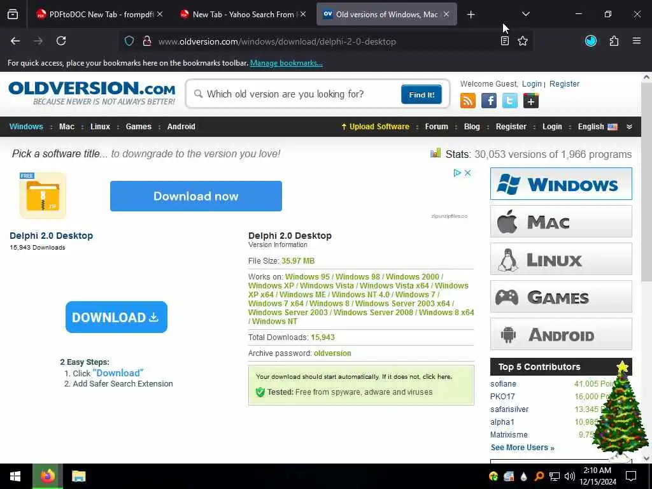The height and width of the screenshot is (489, 652).
Task: Click Firefox icon in the taskbar
Action: tap(47, 476)
